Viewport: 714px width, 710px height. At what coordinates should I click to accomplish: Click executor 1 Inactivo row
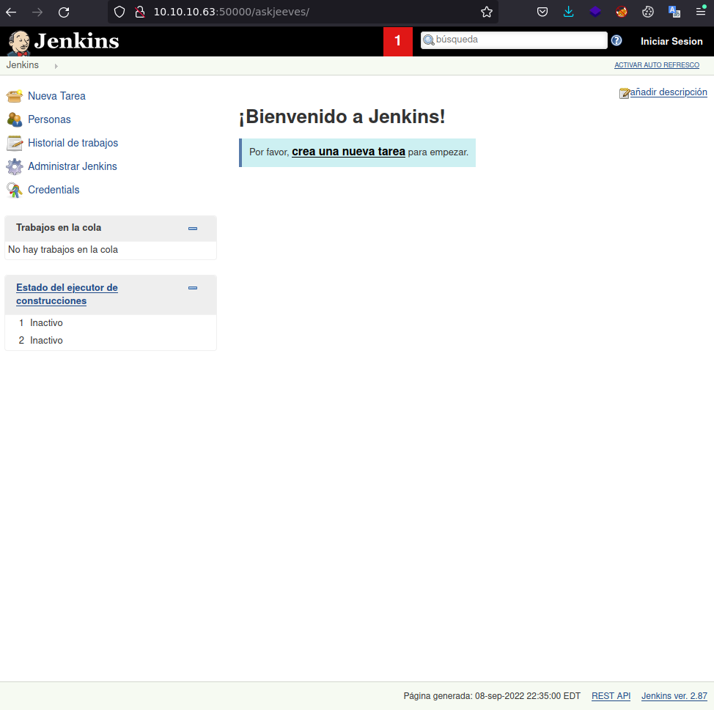110,323
